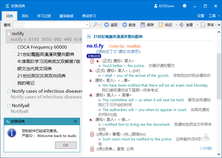Image resolution: width=222 pixels, height=158 pixels.
Task: Switch to 词典 tab
Action: point(10,16)
